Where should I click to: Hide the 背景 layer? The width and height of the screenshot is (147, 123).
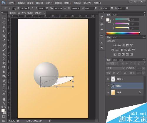tap(108, 92)
